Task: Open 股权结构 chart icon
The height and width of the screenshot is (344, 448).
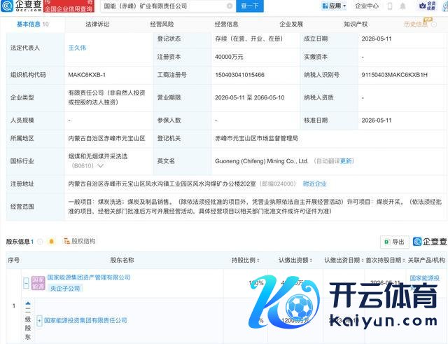Action: (x=66, y=241)
